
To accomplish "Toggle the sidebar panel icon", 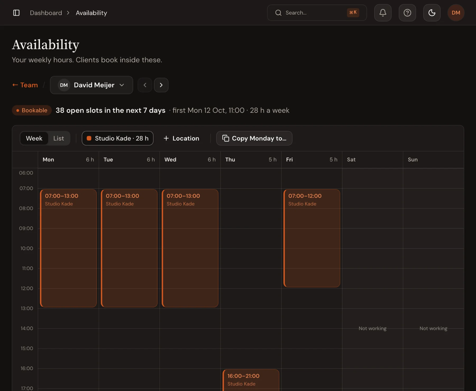I will click(x=16, y=13).
